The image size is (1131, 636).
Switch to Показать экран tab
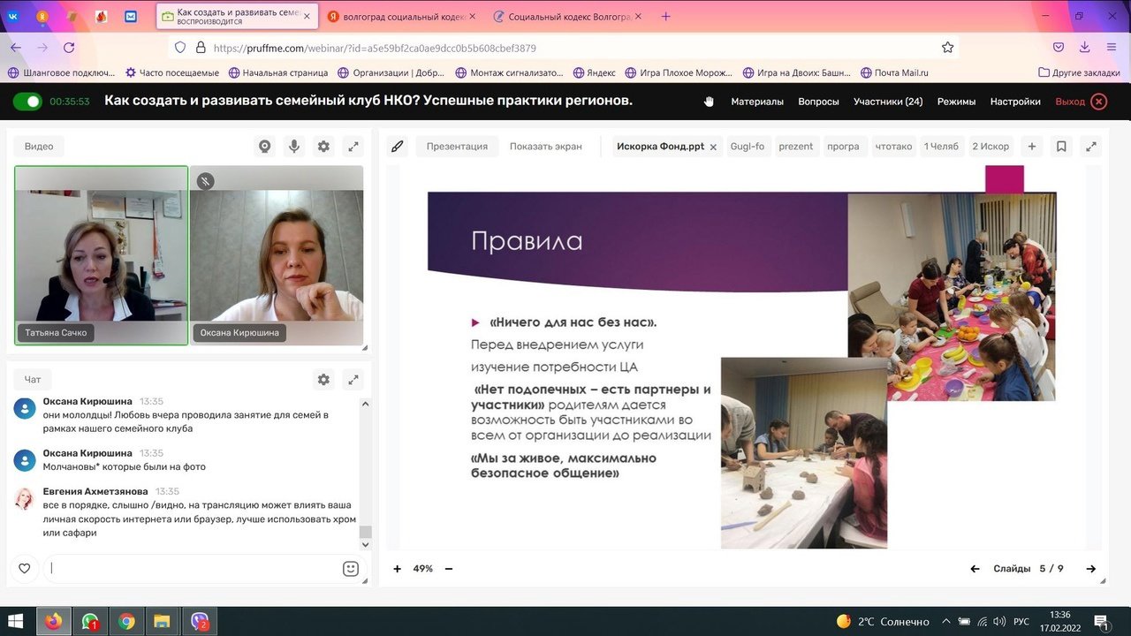click(545, 147)
